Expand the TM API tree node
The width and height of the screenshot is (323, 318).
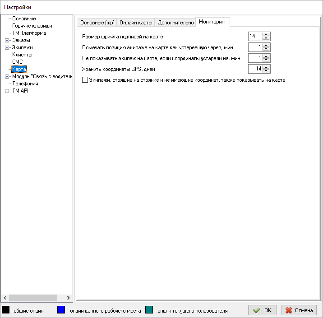(x=7, y=91)
